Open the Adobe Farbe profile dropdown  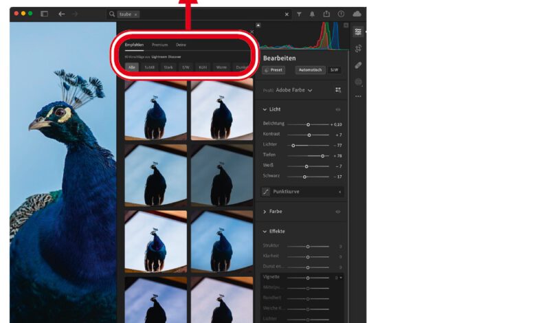(294, 90)
